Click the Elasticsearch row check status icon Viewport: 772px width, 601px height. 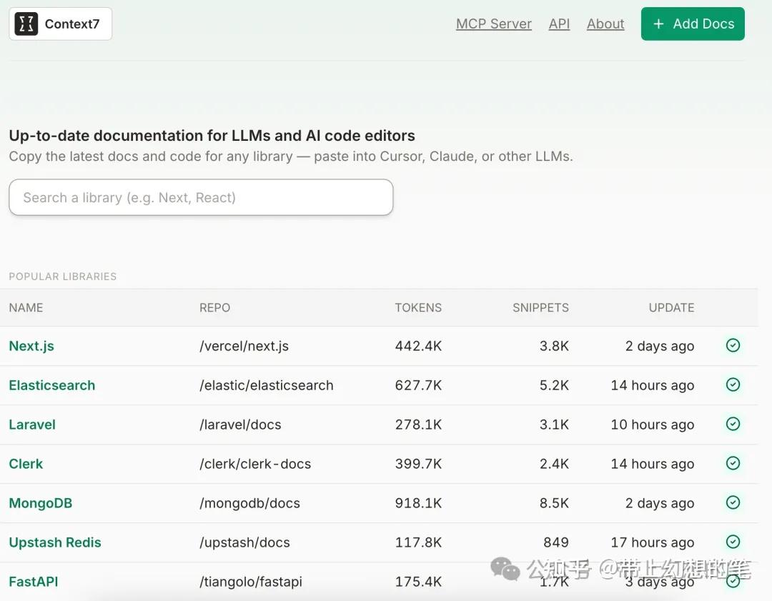pos(733,384)
